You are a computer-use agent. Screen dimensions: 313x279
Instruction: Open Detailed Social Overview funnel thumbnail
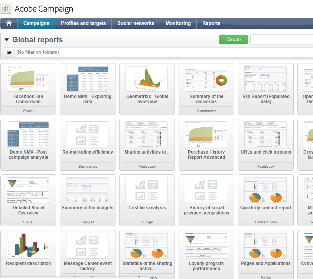coord(28,190)
